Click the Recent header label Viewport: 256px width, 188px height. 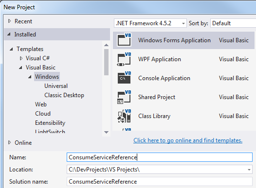click(23, 21)
